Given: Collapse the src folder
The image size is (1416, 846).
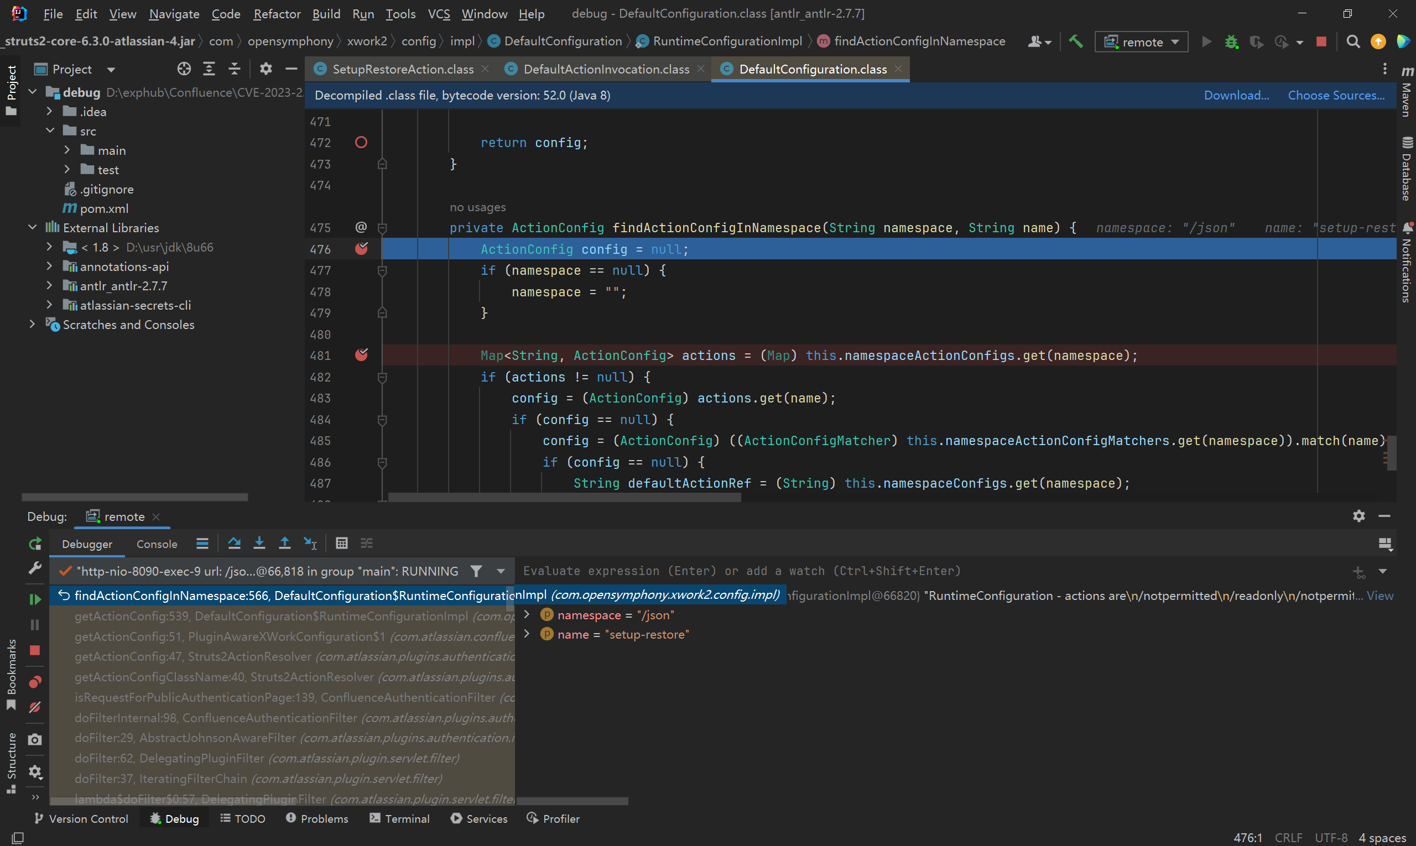Looking at the screenshot, I should (x=50, y=130).
